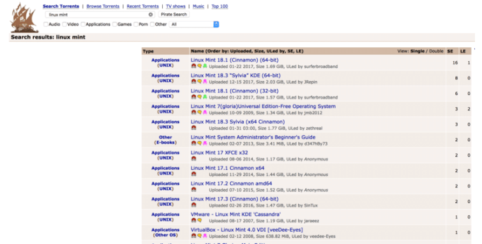This screenshot has width=482, height=244.
Task: Tick the Applications category checkbox
Action: [83, 24]
